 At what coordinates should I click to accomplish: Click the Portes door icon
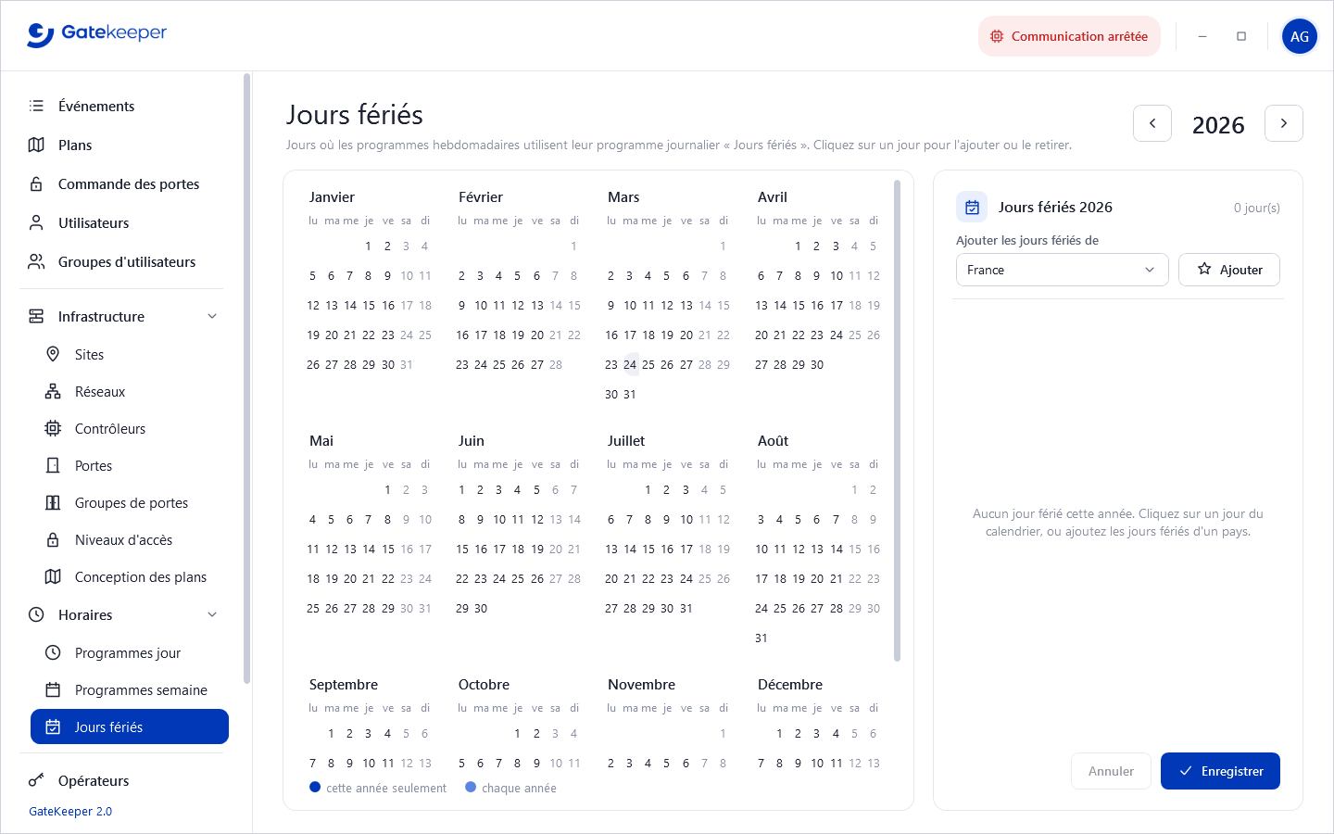click(x=53, y=465)
